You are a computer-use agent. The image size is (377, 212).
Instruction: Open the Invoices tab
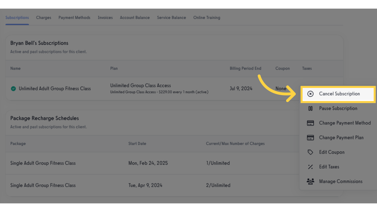[105, 17]
